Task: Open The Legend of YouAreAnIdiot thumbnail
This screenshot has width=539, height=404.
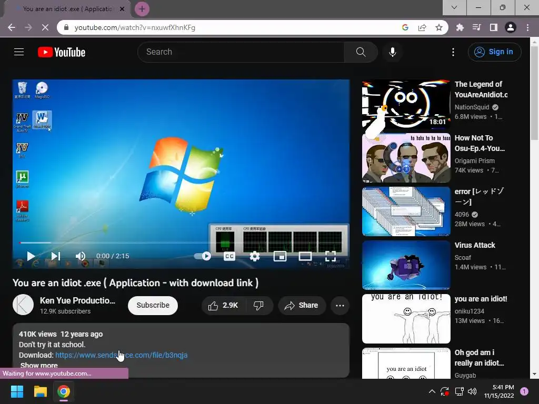Action: point(406,104)
